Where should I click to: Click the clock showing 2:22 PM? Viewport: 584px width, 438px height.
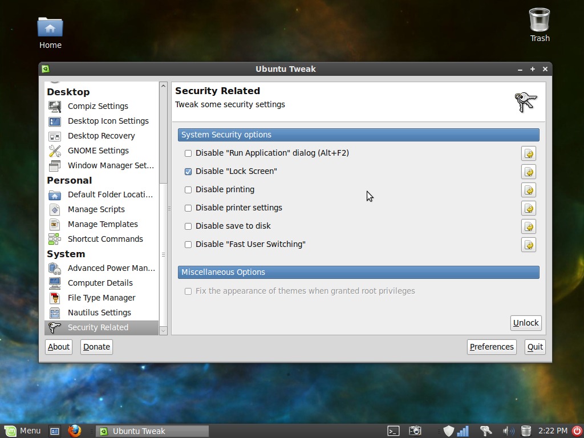[553, 431]
